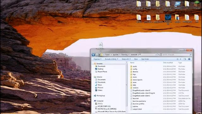Open the recent pages dropdown beside Forward

tap(99, 55)
